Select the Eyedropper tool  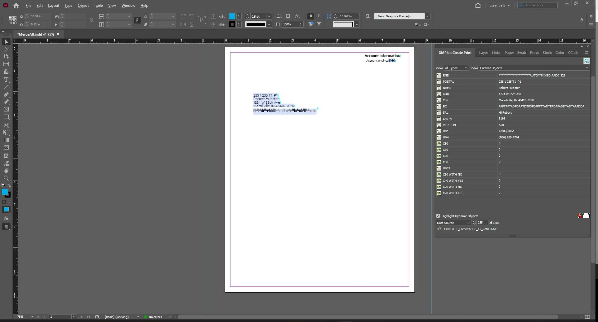[6, 163]
